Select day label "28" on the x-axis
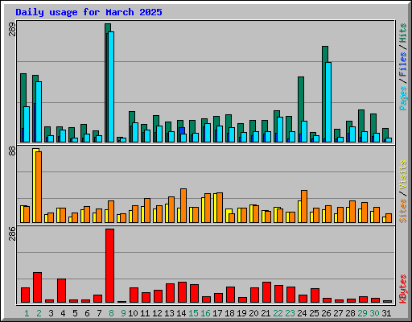The width and height of the screenshot is (412, 322). (350, 313)
